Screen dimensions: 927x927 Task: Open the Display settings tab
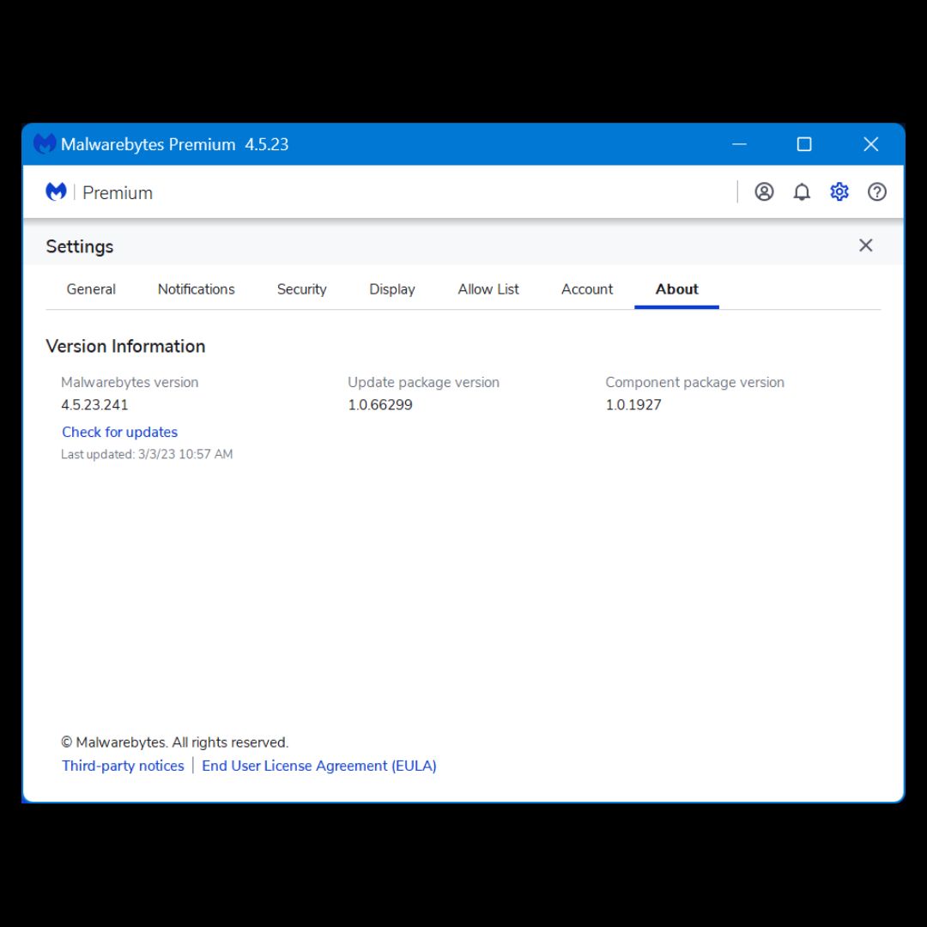coord(391,289)
